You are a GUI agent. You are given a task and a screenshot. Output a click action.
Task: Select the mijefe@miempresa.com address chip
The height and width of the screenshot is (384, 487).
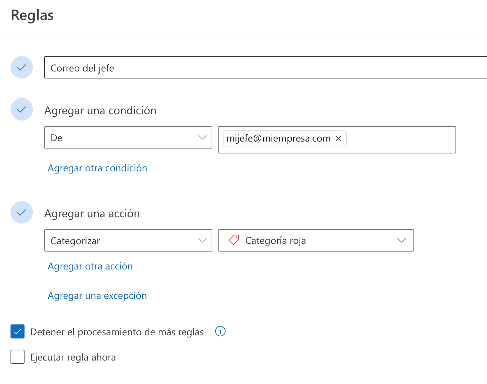click(x=278, y=138)
